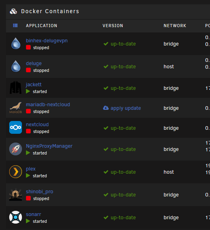Click red stopped square under mariadb-nextcloud
The width and height of the screenshot is (210, 230).
click(28, 111)
